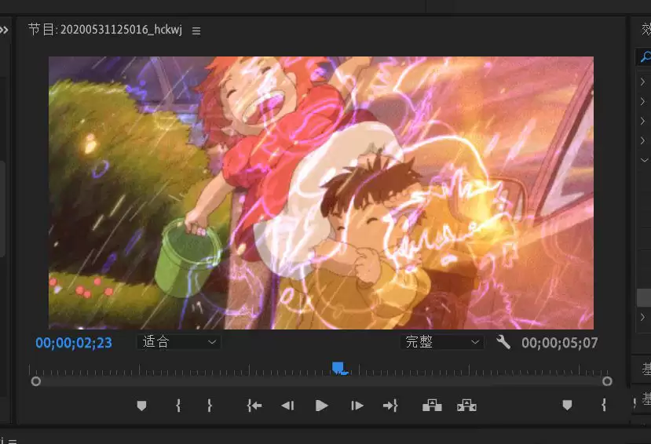The image size is (651, 444).
Task: Click the sequence duration 00;00;05;07
Action: click(x=560, y=343)
